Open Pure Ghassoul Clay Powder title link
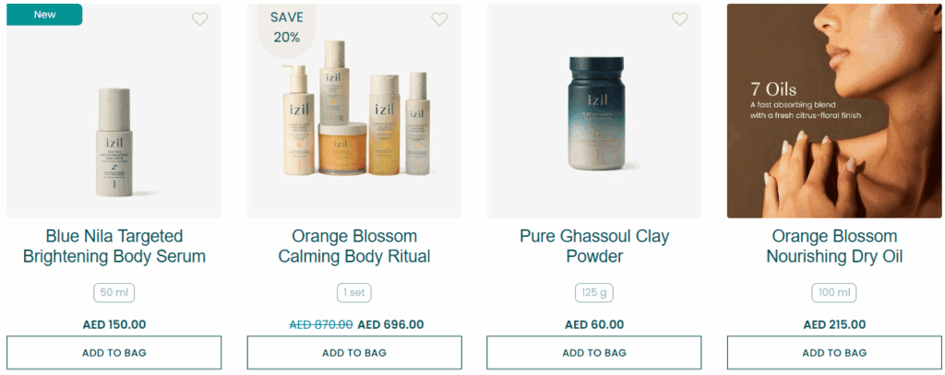945x375 pixels. [x=594, y=246]
